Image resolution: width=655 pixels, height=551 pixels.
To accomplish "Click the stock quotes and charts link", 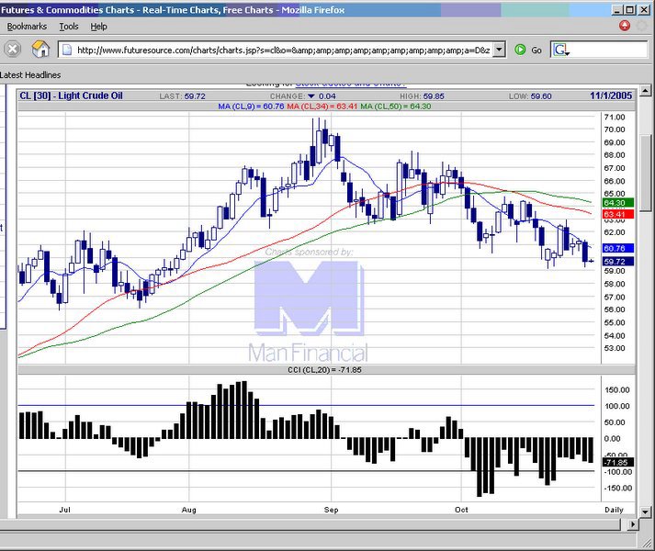I will point(351,84).
